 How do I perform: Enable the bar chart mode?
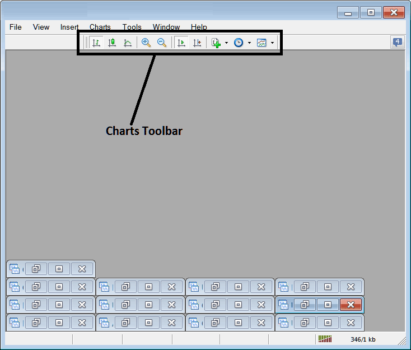[96, 43]
